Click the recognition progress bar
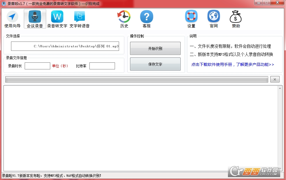Screen dimensions: 286x180 tap(136, 80)
